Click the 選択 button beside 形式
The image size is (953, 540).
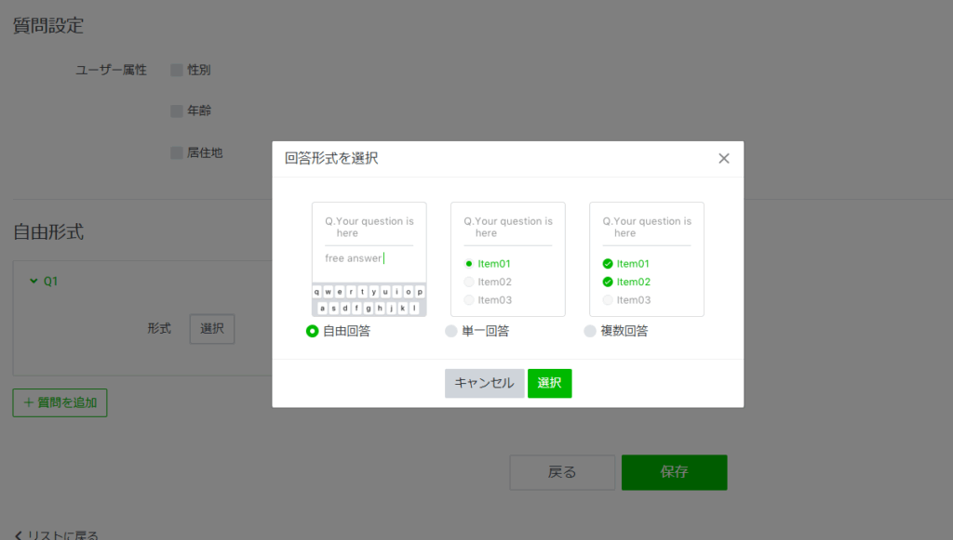click(212, 329)
